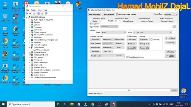The width and height of the screenshot is (191, 107).
Task: Collapse the DESKTOP-EEE2KV4 root node
Action: (x=27, y=17)
